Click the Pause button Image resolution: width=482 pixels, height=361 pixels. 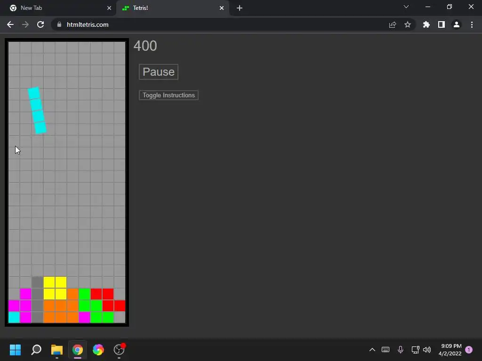159,72
